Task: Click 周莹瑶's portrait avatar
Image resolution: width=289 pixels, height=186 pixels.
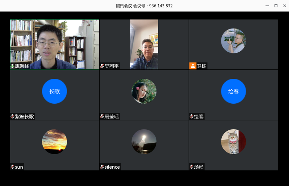Action: pos(144,91)
